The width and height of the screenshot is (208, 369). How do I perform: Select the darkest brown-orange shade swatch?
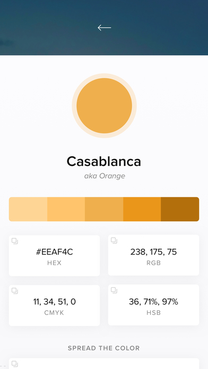click(180, 209)
